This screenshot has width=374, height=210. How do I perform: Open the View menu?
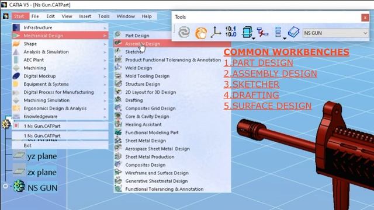67,16
